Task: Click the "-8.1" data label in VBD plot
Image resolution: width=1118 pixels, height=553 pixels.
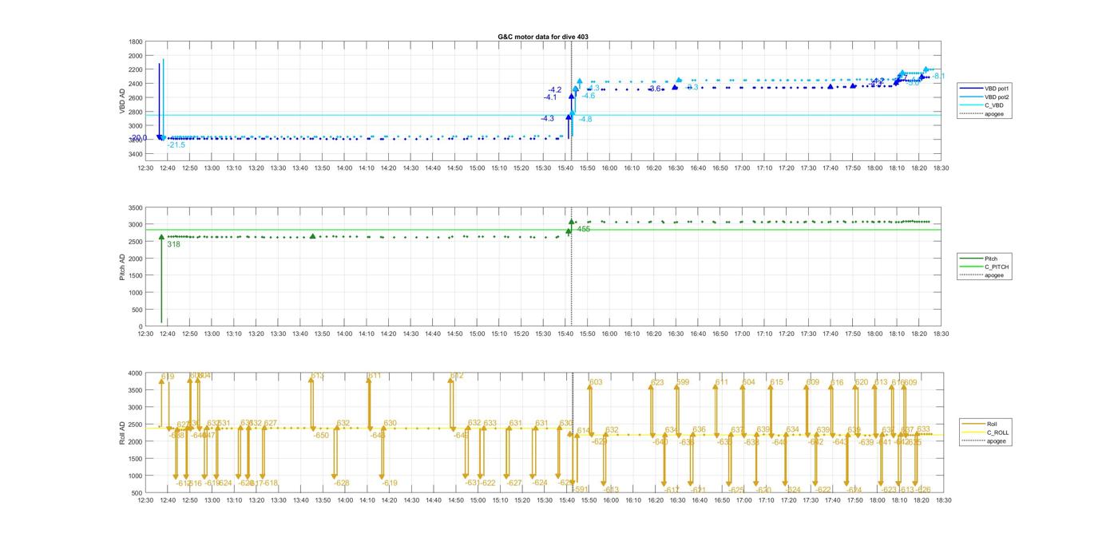Action: 938,77
